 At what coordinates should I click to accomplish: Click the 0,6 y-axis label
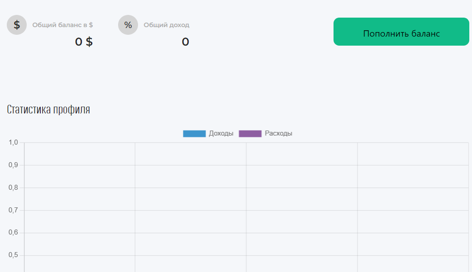click(x=13, y=232)
